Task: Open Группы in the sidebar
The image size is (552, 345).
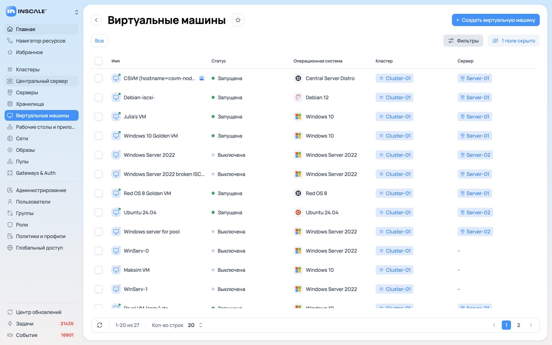Action: pos(42,213)
